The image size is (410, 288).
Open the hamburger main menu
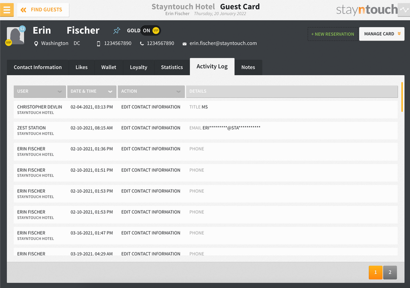pyautogui.click(x=7, y=10)
